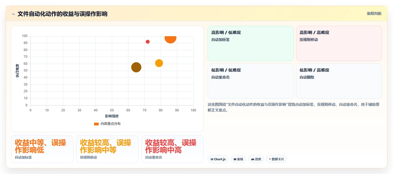Click the 收益较高、误操作影响中等 stat heading

click(x=106, y=146)
